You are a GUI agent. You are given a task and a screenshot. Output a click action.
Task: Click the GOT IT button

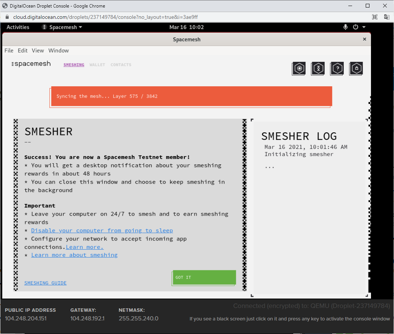click(x=204, y=277)
